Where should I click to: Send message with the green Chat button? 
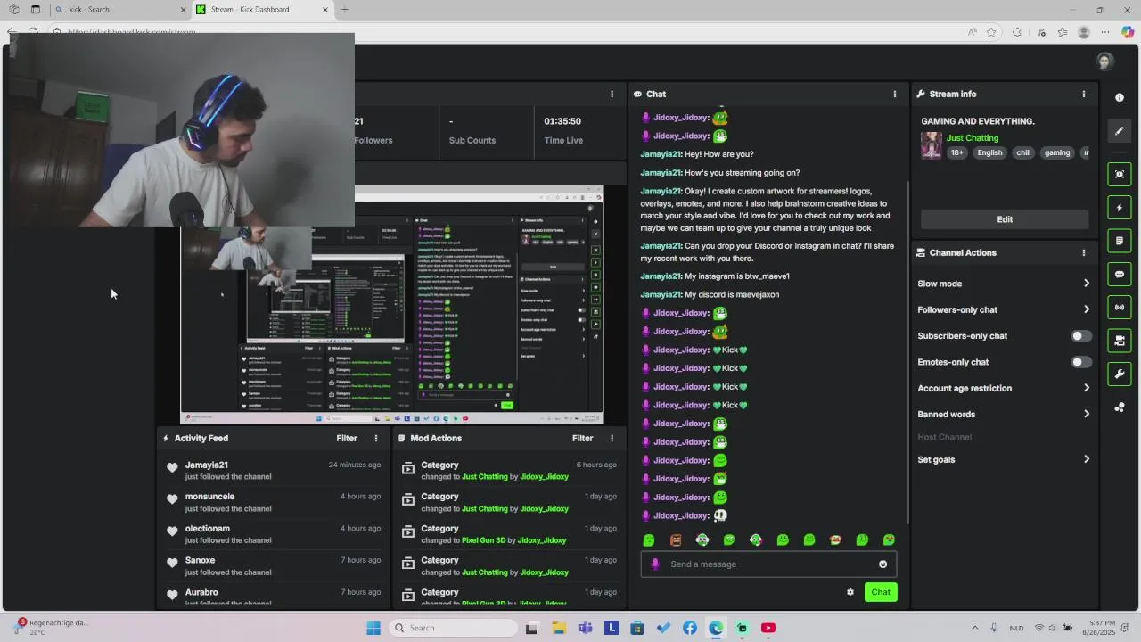(881, 592)
